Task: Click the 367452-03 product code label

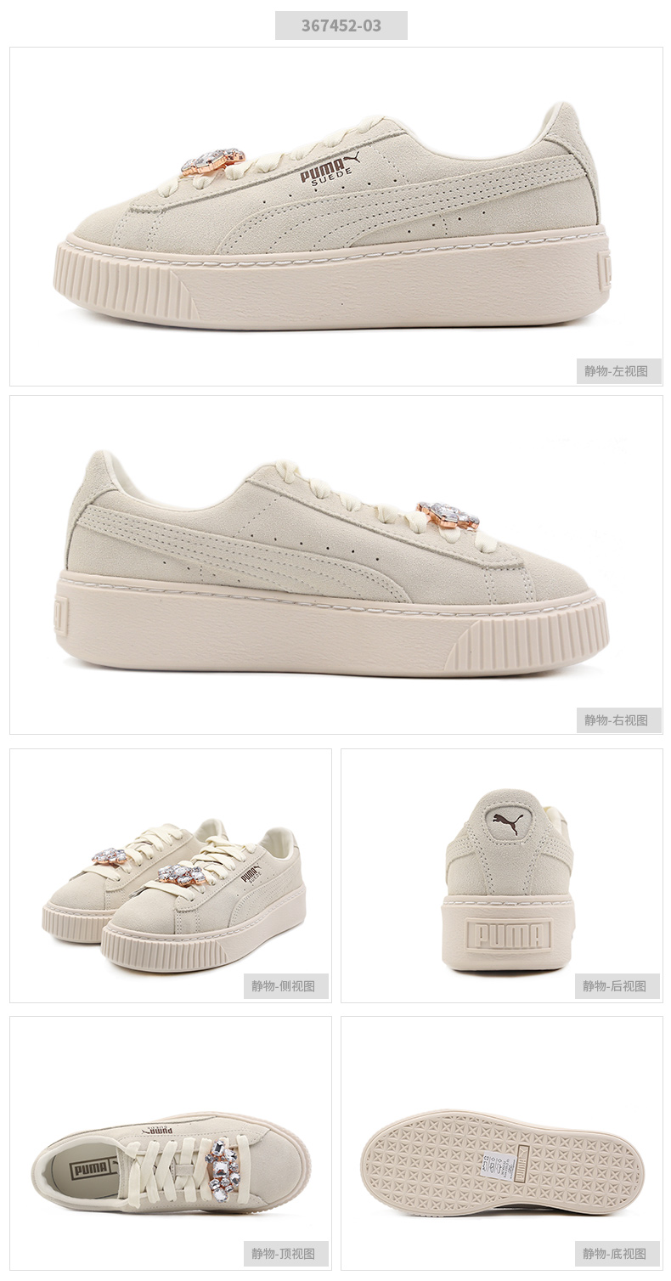Action: [341, 25]
